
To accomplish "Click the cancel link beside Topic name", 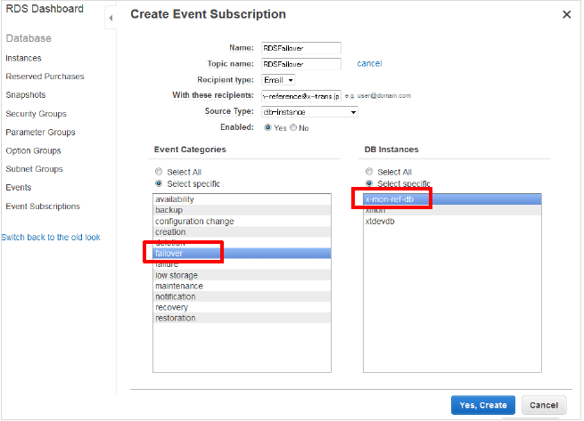I will pos(369,64).
